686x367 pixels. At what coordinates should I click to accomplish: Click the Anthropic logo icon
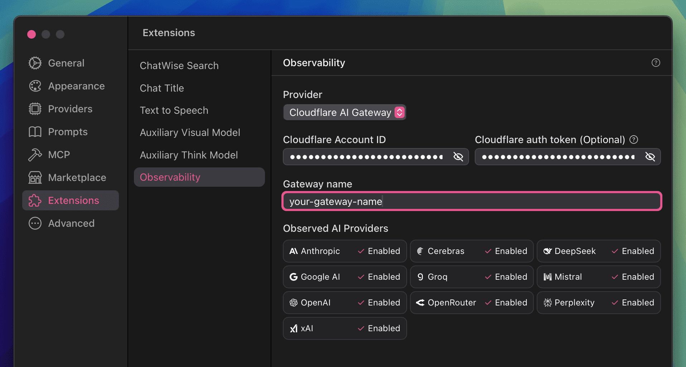click(x=294, y=251)
